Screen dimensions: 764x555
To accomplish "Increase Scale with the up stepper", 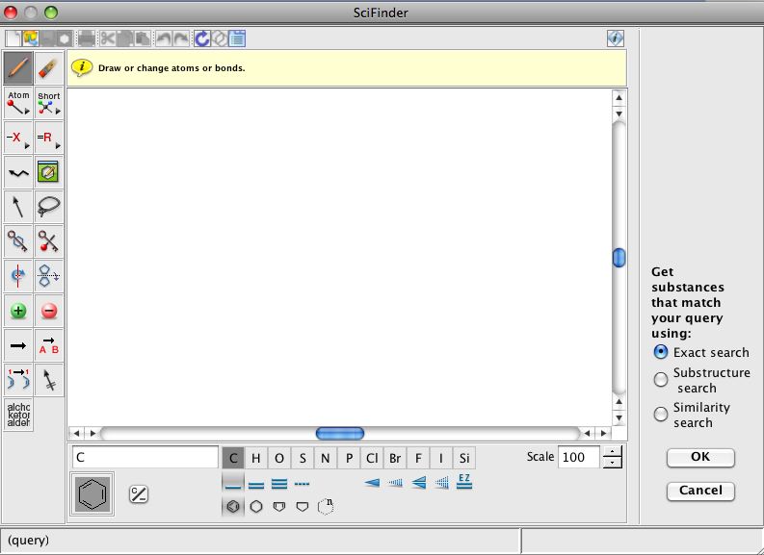I will (x=613, y=451).
